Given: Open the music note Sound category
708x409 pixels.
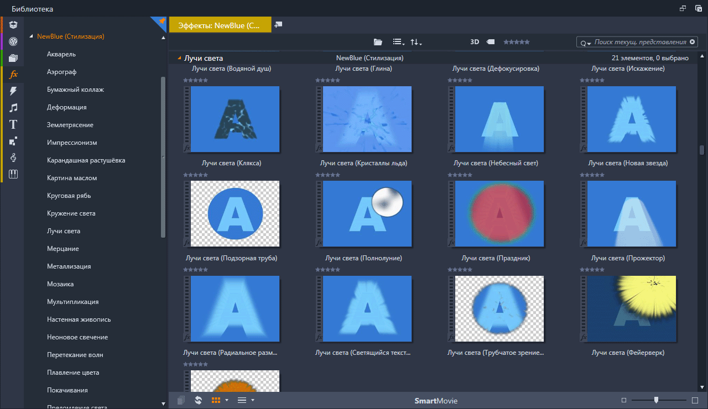Looking at the screenshot, I should [13, 107].
